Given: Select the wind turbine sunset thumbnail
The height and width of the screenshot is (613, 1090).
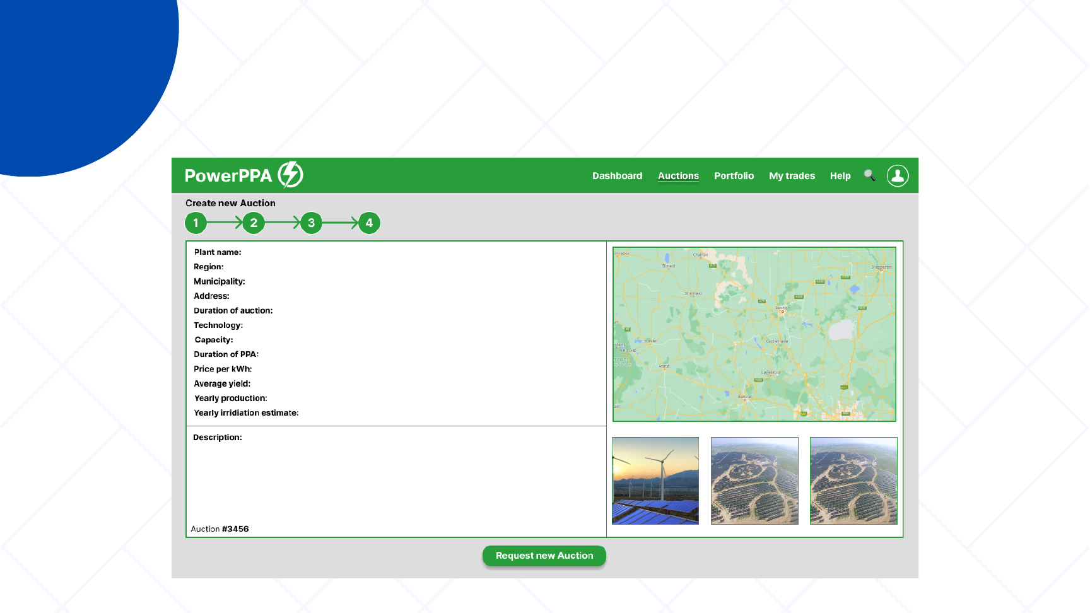Looking at the screenshot, I should pyautogui.click(x=655, y=481).
